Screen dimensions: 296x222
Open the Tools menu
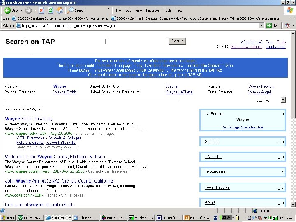tap(167, 10)
